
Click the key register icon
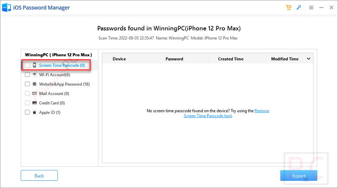[x=299, y=8]
